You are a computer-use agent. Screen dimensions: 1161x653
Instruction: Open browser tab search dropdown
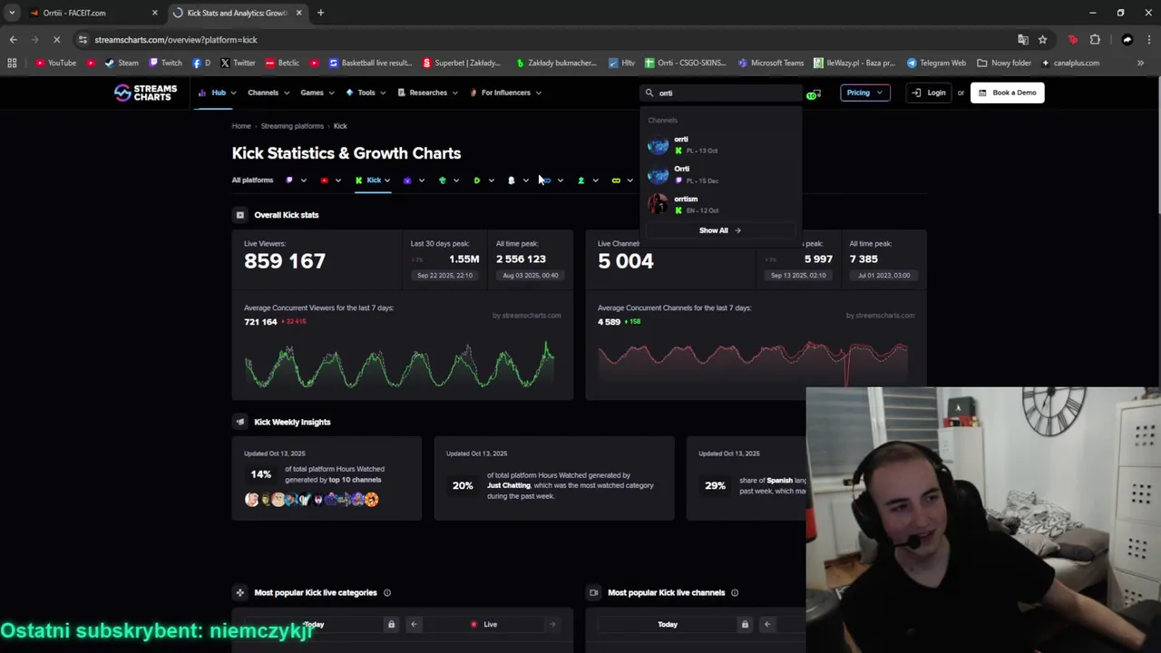[x=12, y=13]
